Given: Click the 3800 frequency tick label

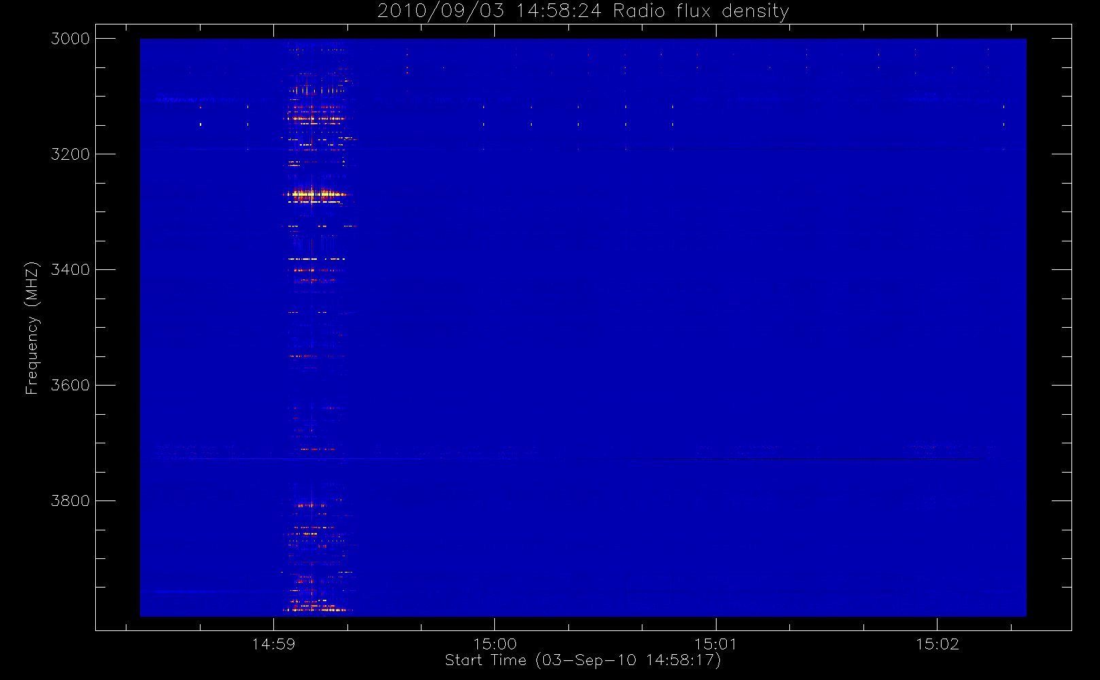Looking at the screenshot, I should (71, 501).
